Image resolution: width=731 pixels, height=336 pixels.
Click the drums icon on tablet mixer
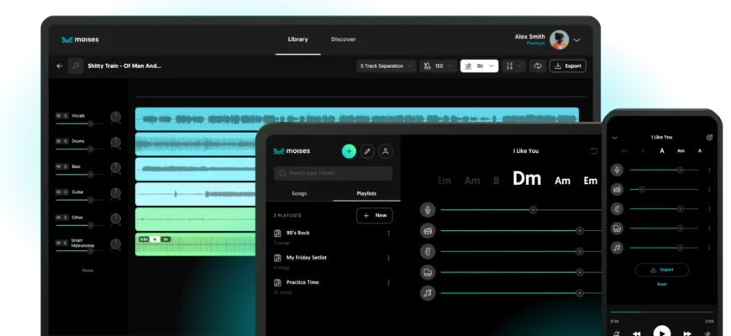pos(428,230)
